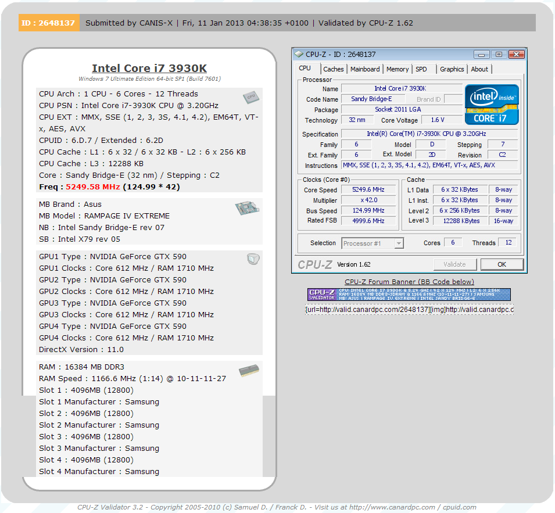Click the GPU4 Type : NVIDIA GeForce GTX 590 row

point(113,326)
